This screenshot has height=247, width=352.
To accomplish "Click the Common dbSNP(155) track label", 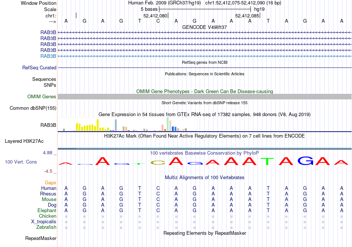I will coord(33,108).
